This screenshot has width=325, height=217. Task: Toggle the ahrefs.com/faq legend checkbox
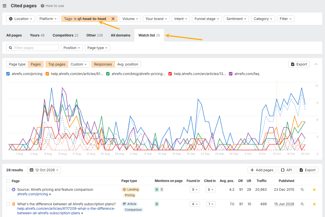point(231,74)
